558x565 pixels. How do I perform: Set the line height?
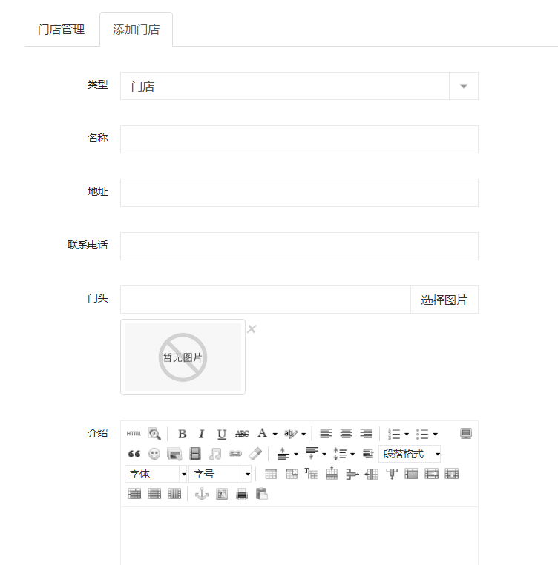point(340,454)
